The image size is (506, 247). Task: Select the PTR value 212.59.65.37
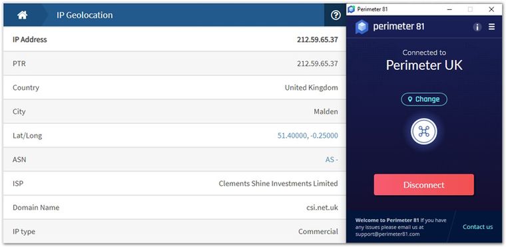tap(317, 64)
